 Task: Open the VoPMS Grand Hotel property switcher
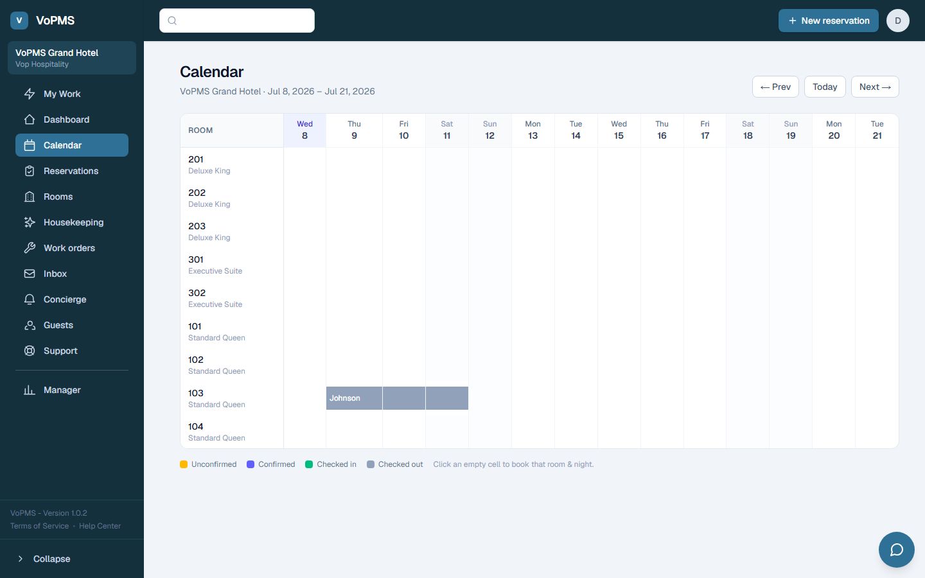[72, 58]
